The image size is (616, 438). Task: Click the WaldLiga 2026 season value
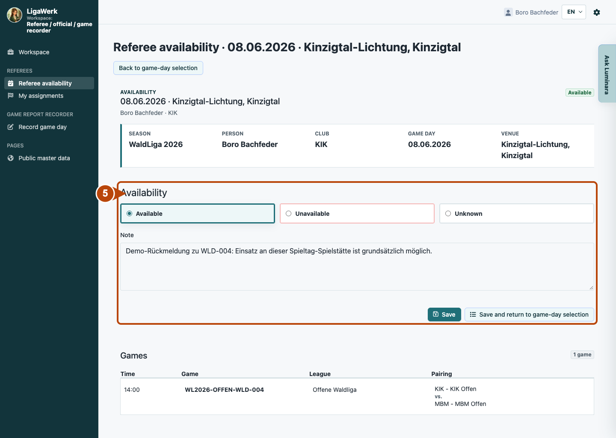(x=156, y=144)
